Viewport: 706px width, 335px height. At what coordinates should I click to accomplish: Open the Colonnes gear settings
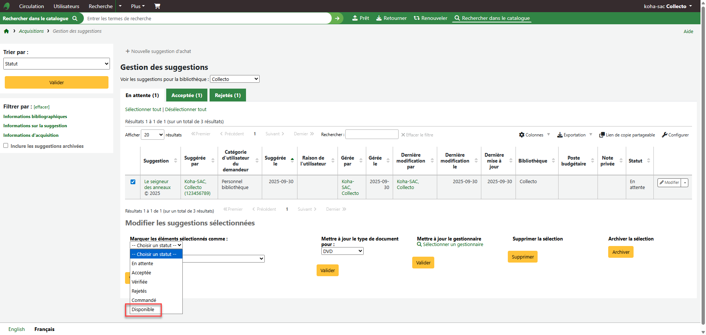(522, 135)
